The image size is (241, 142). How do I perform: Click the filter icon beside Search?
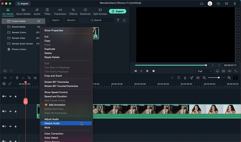click(x=118, y=20)
